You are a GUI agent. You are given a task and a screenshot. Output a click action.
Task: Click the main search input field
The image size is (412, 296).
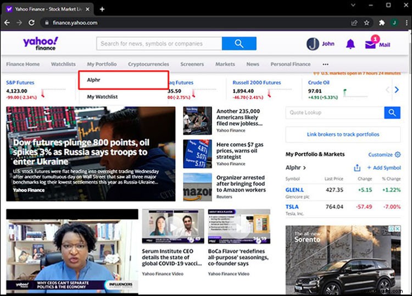click(x=159, y=43)
